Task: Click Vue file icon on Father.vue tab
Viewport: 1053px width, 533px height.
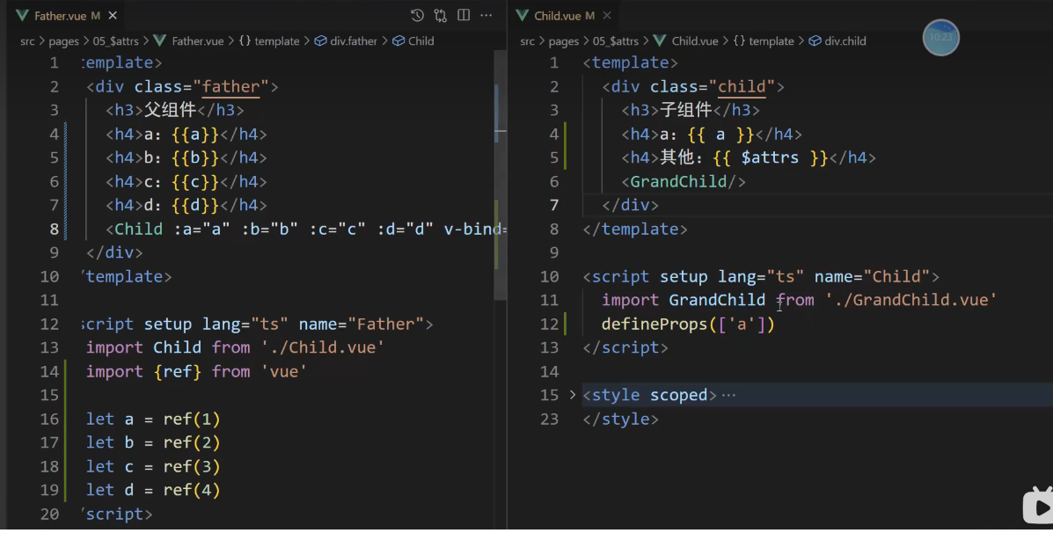Action: pos(22,16)
